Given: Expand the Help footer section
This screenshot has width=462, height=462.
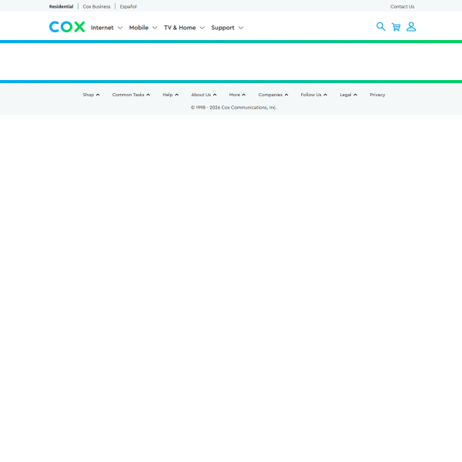Looking at the screenshot, I should point(171,95).
